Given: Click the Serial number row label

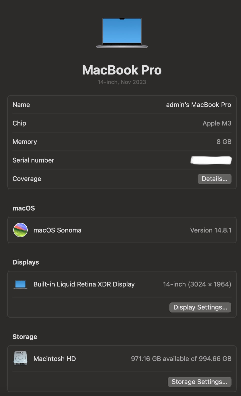Looking at the screenshot, I should 33,160.
